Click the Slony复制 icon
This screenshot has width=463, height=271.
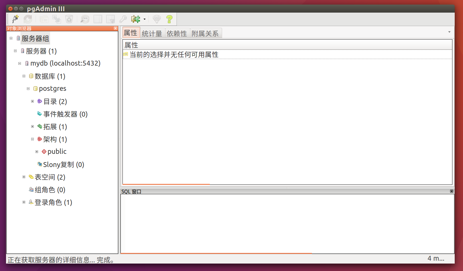click(x=40, y=164)
